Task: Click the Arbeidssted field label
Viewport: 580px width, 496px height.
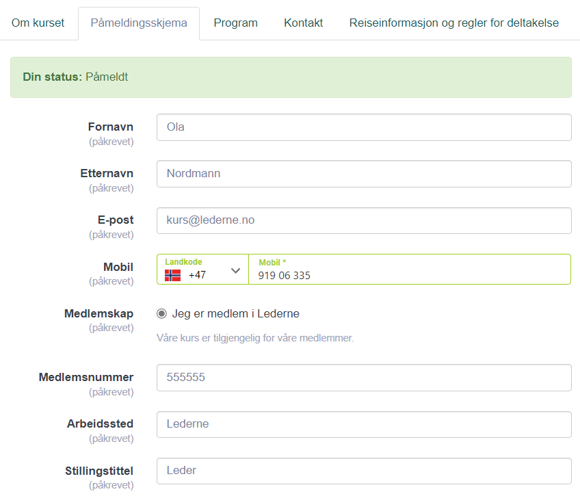Action: tap(101, 424)
